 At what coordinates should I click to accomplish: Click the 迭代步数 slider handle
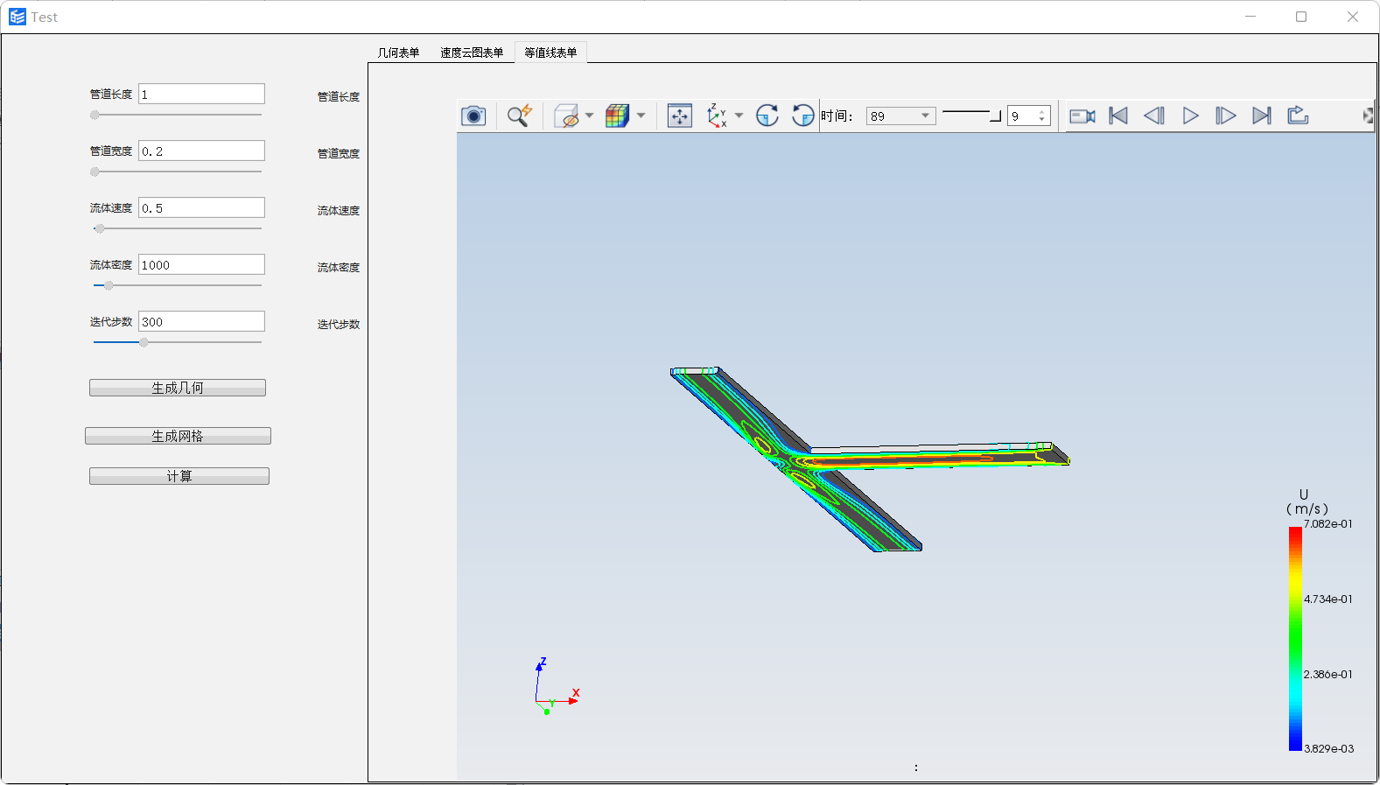pos(144,342)
